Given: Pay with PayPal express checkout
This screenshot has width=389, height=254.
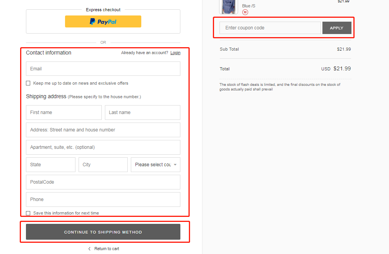Looking at the screenshot, I should click(x=103, y=22).
